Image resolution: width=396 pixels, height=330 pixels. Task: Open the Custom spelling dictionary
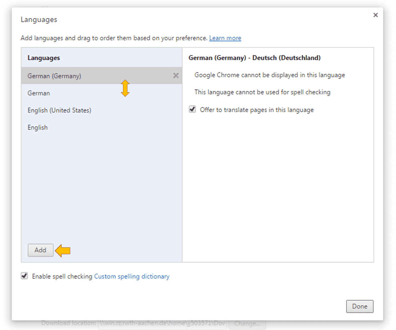(132, 276)
